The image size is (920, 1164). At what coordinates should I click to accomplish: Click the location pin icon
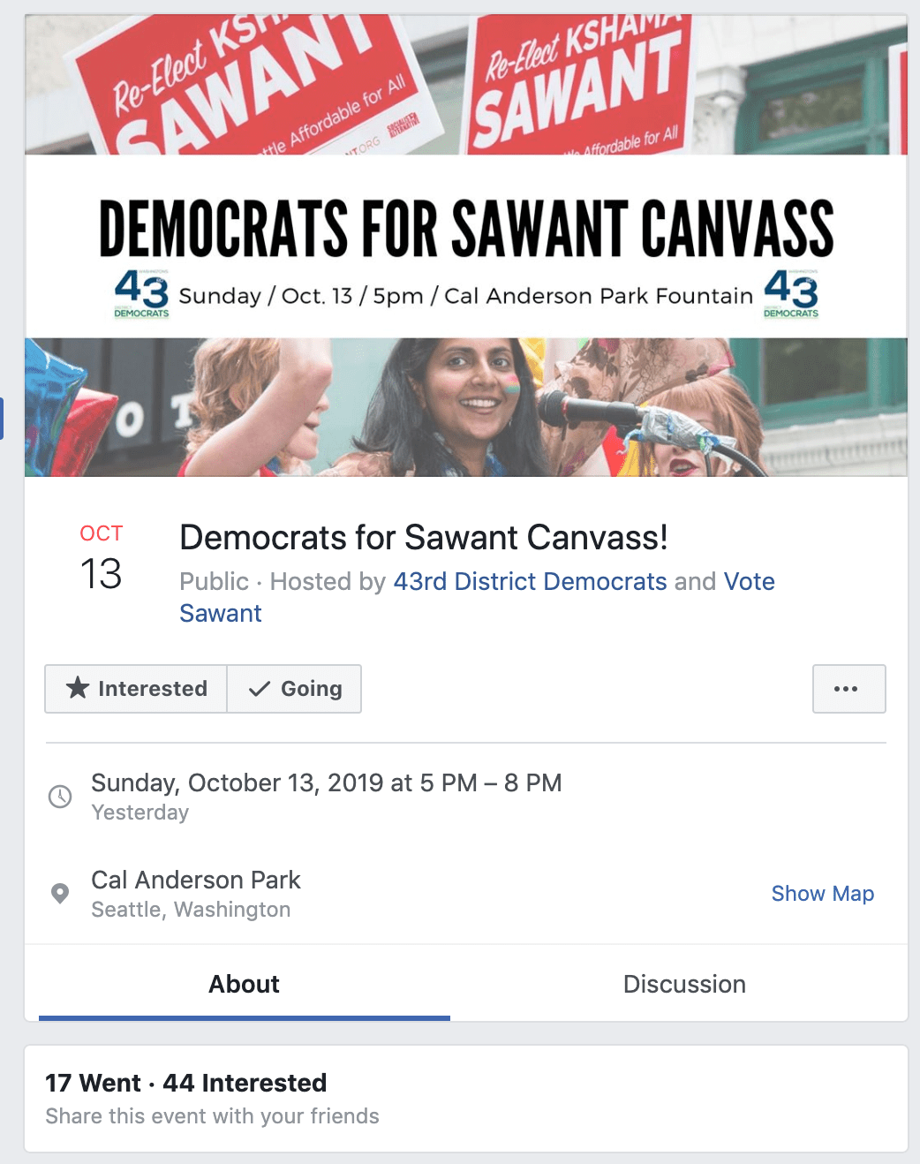tap(60, 894)
